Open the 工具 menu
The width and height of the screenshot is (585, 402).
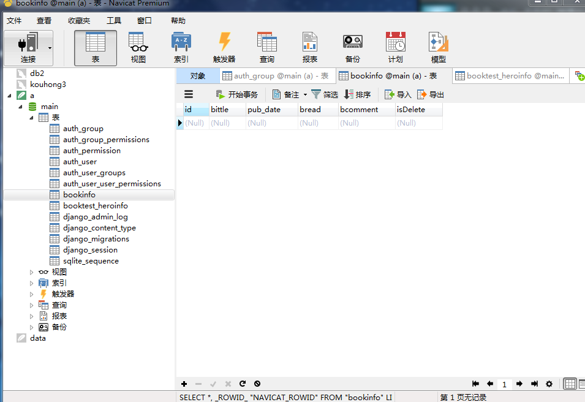(x=114, y=21)
